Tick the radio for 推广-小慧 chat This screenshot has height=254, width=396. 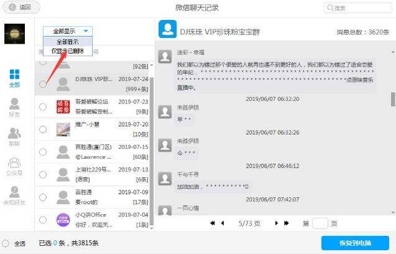pos(43,129)
